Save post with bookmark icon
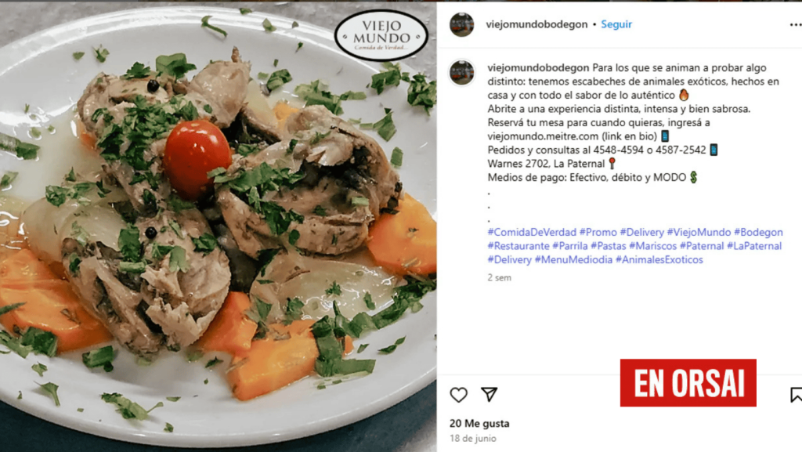The height and width of the screenshot is (452, 802). tap(796, 395)
